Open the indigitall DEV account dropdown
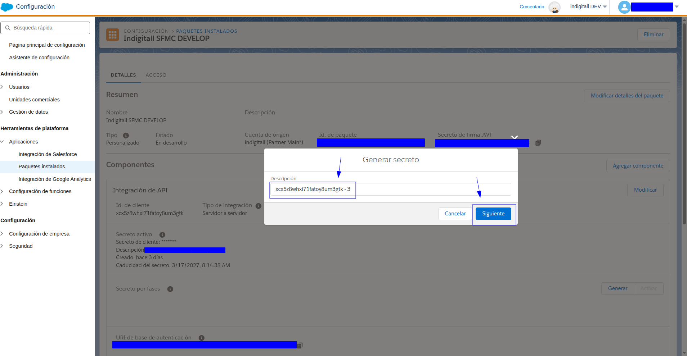The image size is (687, 356). (x=588, y=6)
